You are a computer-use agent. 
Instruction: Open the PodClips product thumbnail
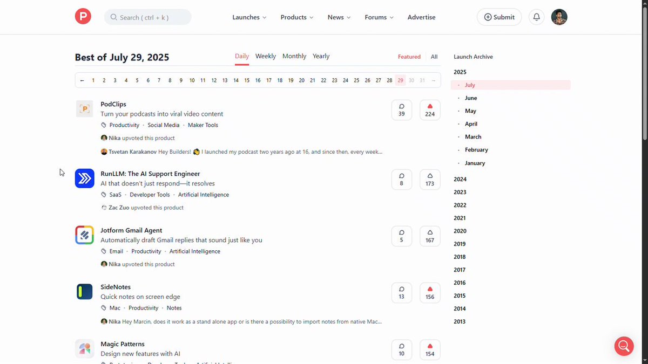tap(84, 109)
